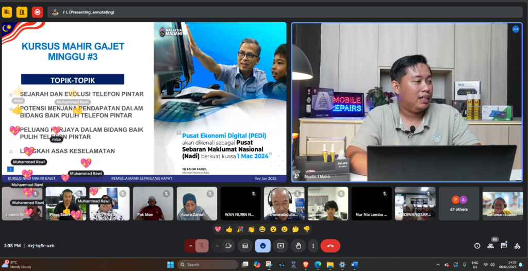This screenshot has width=528, height=271.
Task: Click the meeting code dzj-tqfk-uzb
Action: [40, 246]
